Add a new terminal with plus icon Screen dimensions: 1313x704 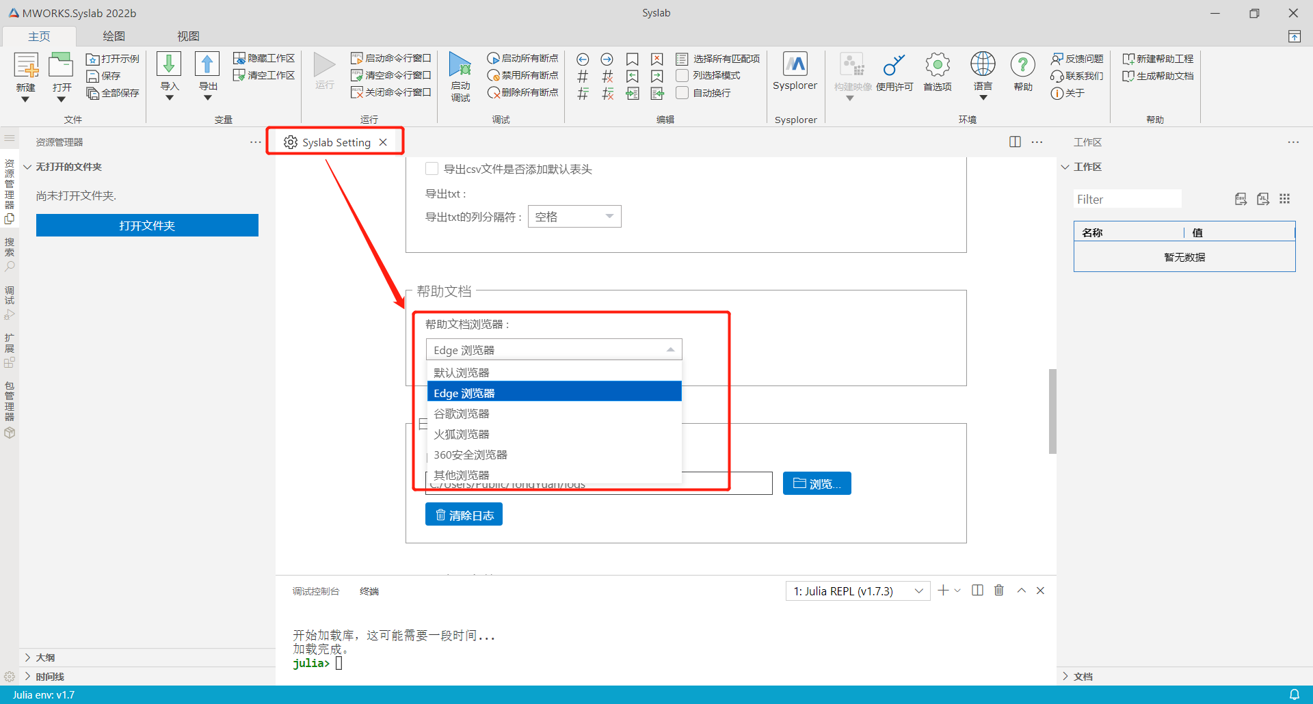943,591
